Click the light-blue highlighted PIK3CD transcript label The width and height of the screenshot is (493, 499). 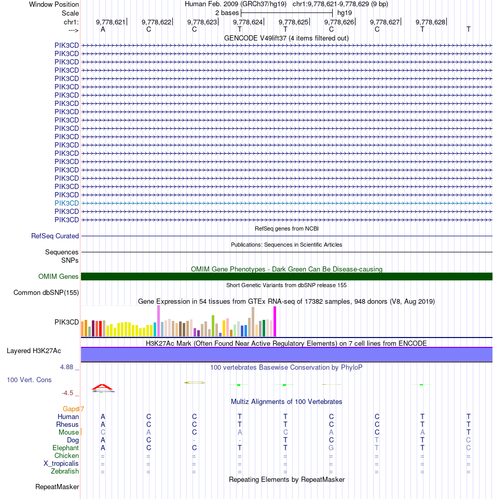click(x=66, y=203)
